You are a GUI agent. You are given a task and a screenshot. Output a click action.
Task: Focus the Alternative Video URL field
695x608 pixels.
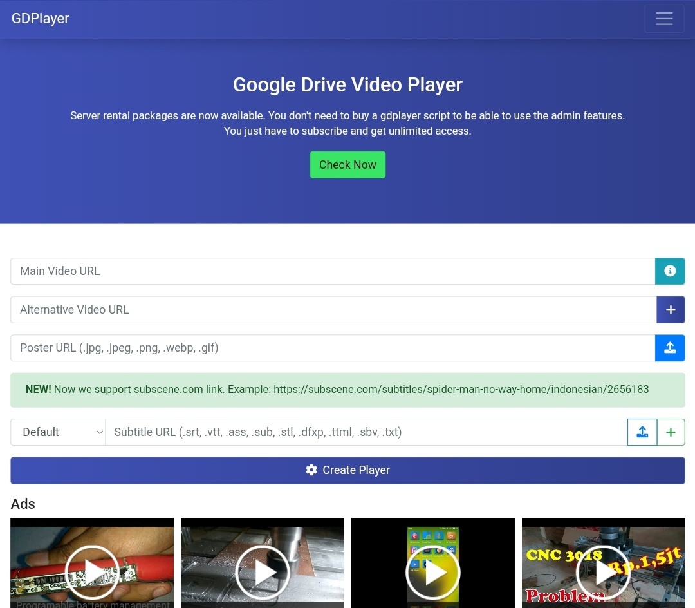pyautogui.click(x=332, y=310)
